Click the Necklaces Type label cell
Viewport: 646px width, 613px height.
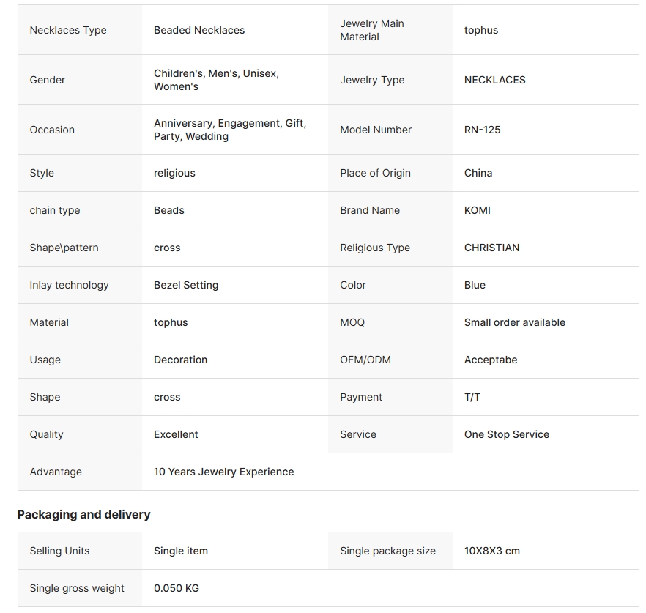68,30
